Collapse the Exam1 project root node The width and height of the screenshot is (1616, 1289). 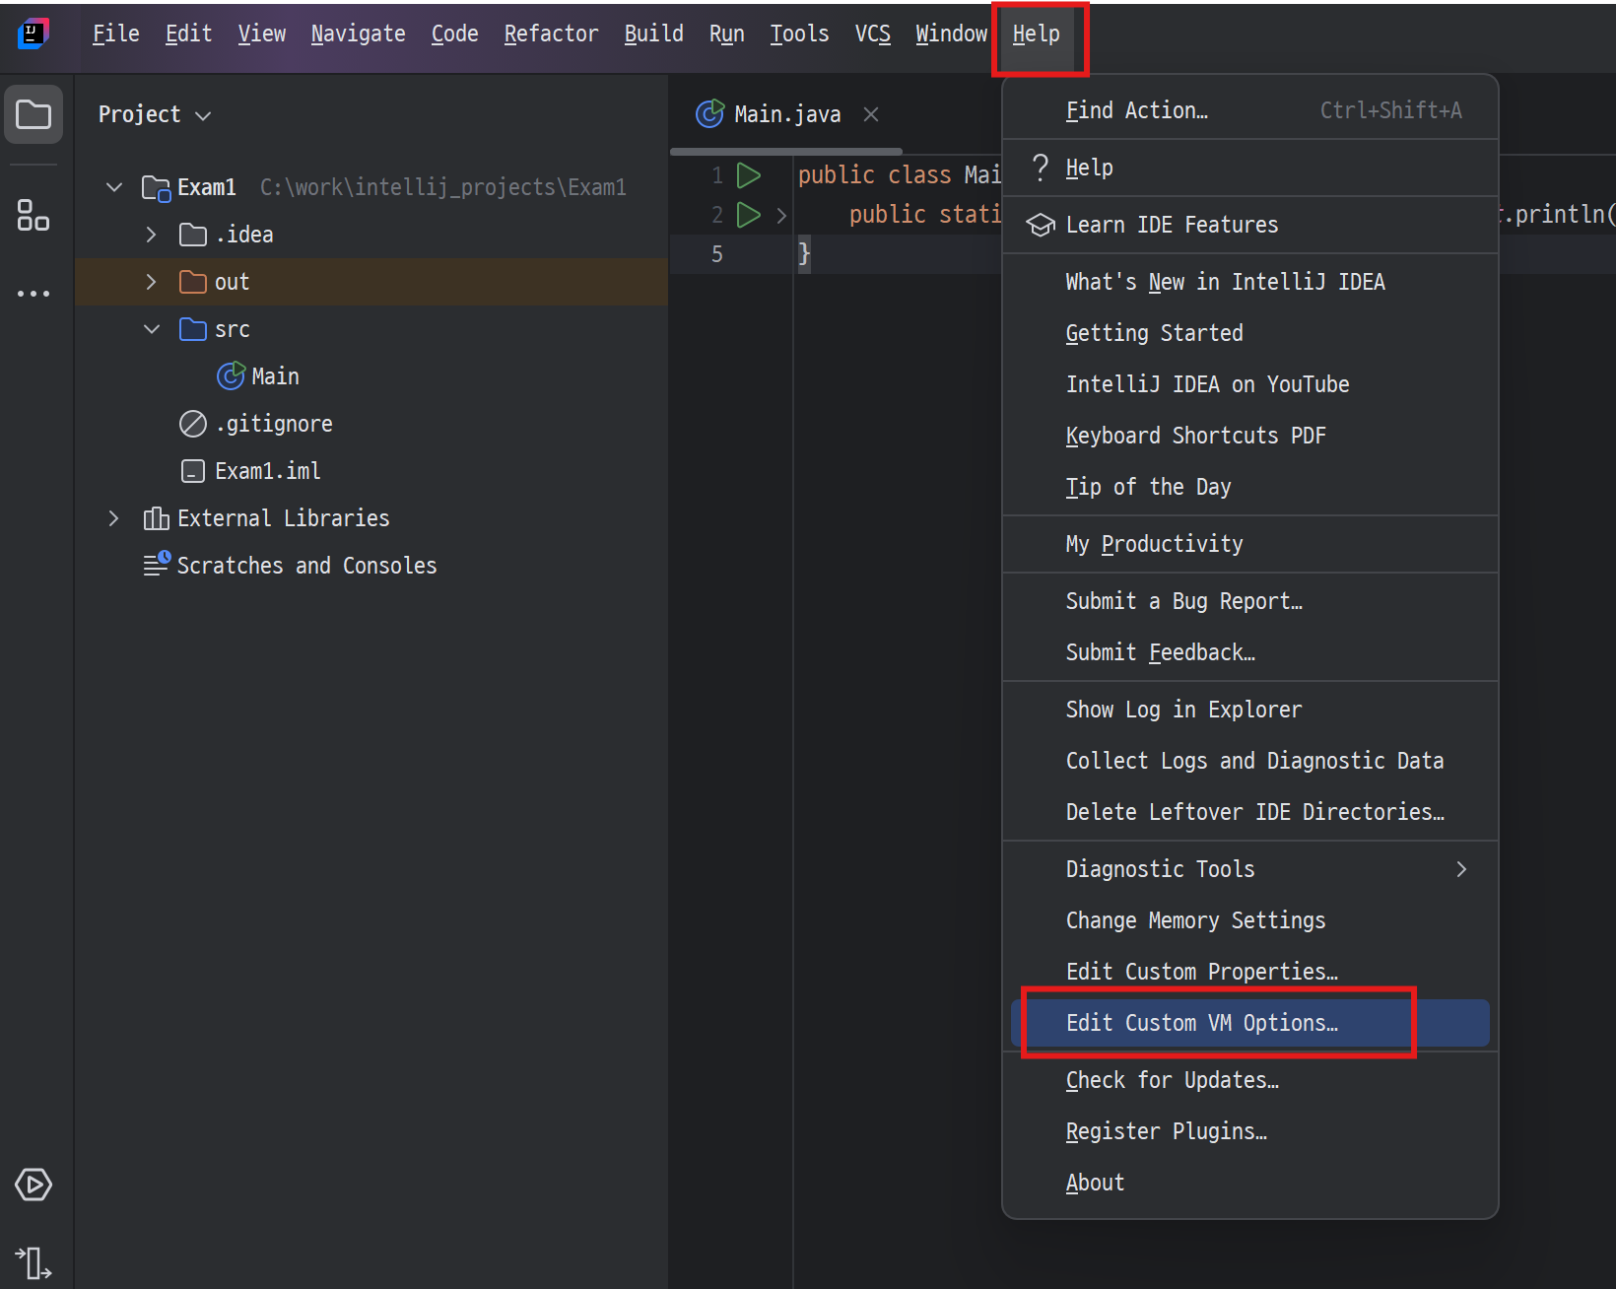click(x=114, y=187)
